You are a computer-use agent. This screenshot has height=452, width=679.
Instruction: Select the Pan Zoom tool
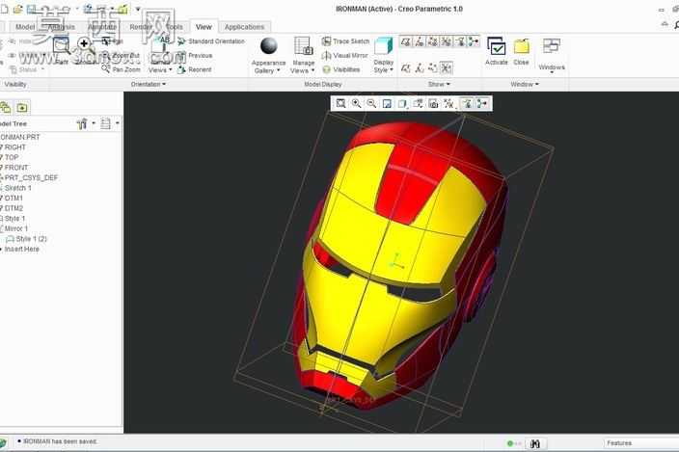(x=122, y=69)
